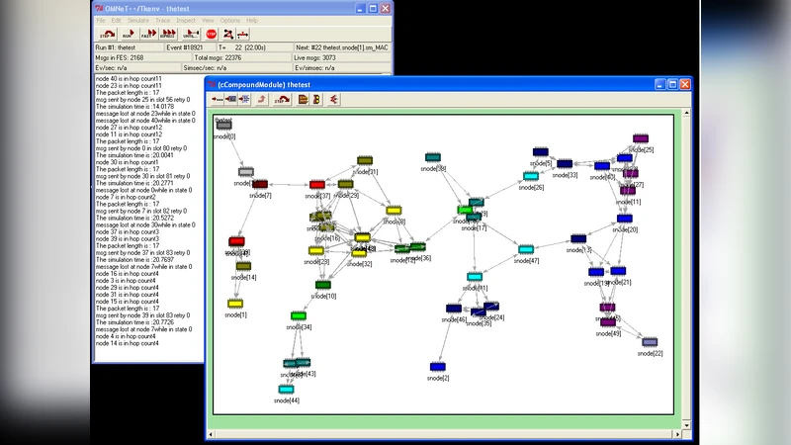
Task: Open the Inspect menu
Action: tap(185, 20)
